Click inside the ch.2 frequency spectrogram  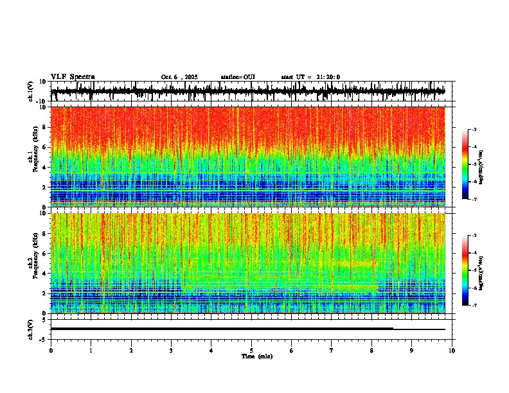coord(248,263)
